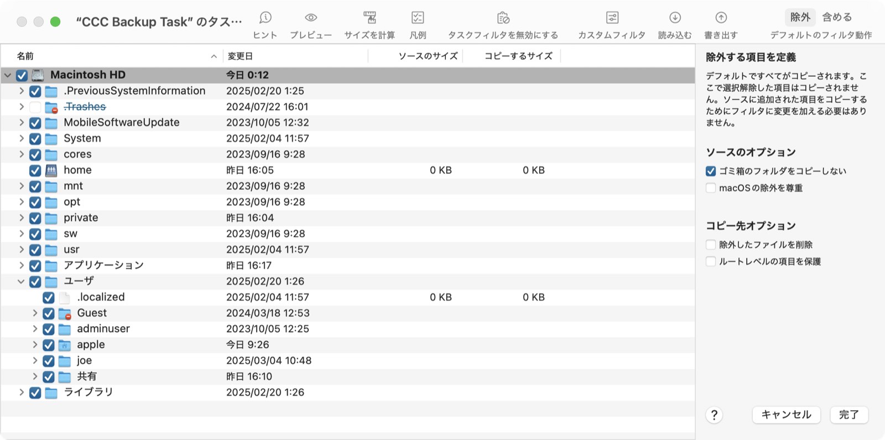Enable 除外したファイルを削除 checkbox
The width and height of the screenshot is (885, 440).
pyautogui.click(x=711, y=245)
